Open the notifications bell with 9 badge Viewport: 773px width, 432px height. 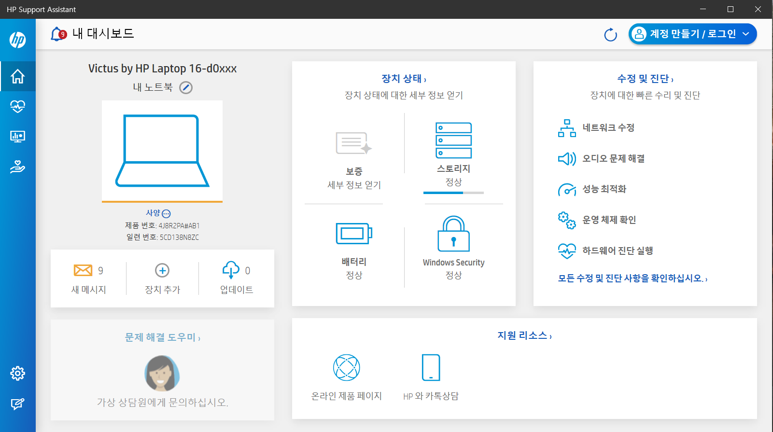click(58, 34)
